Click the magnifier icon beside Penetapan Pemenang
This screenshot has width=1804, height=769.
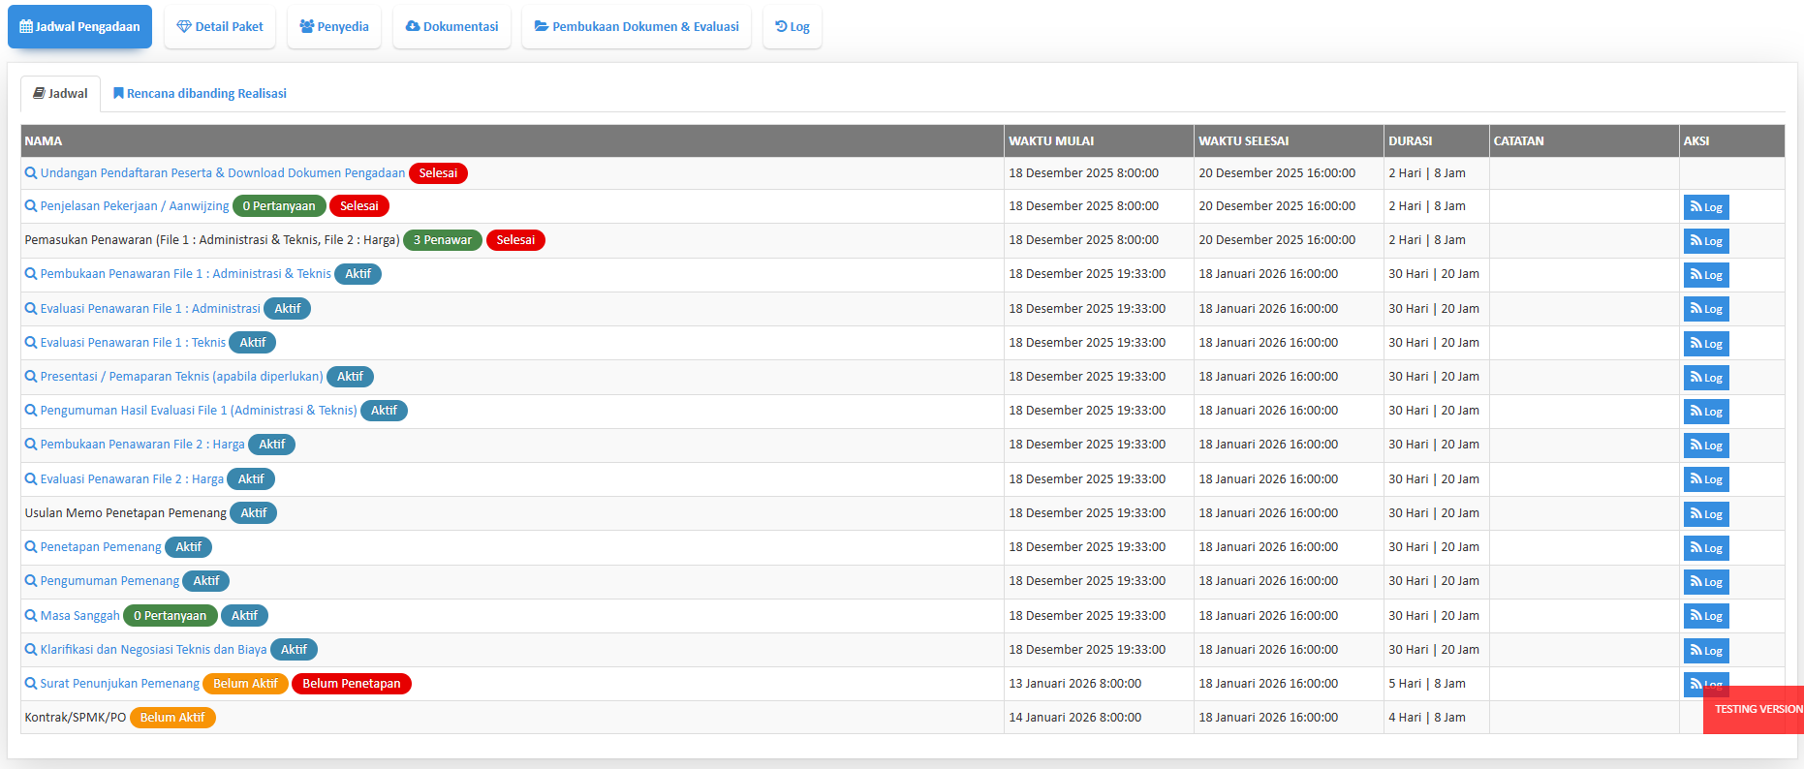(31, 547)
